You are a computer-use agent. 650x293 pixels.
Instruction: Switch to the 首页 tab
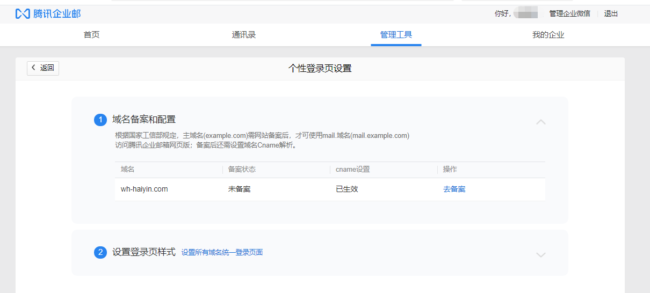tap(91, 35)
